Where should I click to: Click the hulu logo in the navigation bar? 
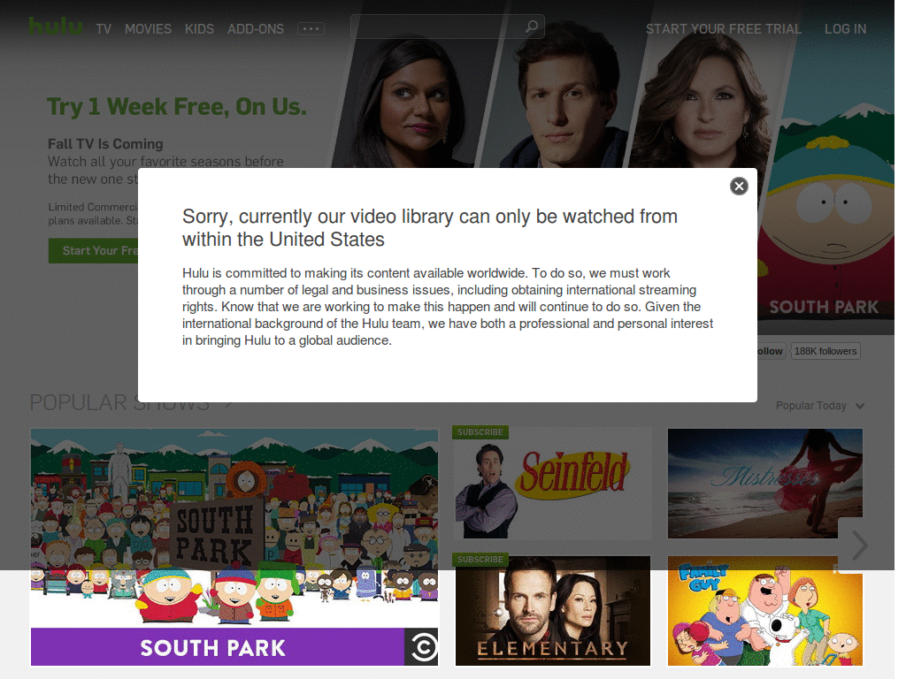(56, 26)
